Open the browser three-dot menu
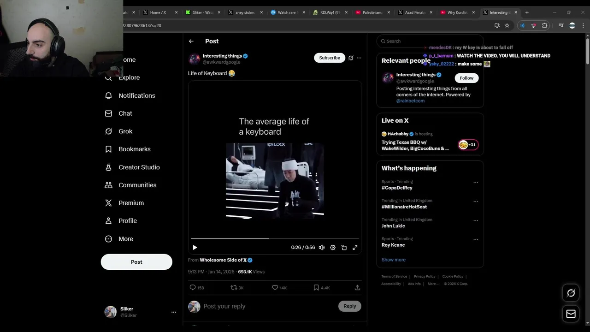 [584, 25]
